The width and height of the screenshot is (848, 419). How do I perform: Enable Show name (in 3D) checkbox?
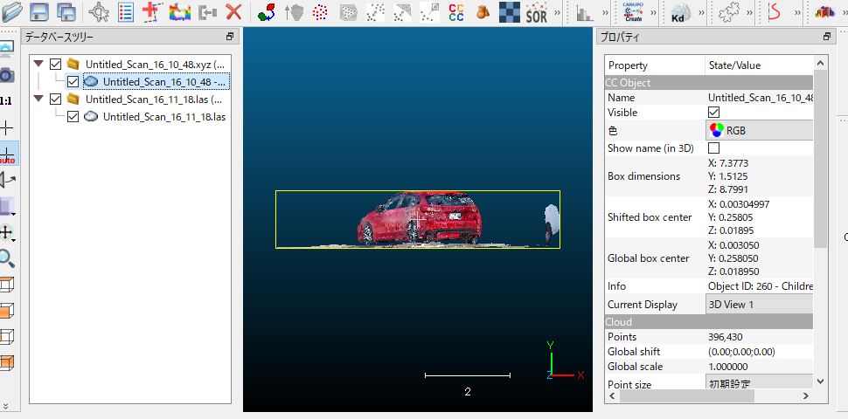pos(713,148)
